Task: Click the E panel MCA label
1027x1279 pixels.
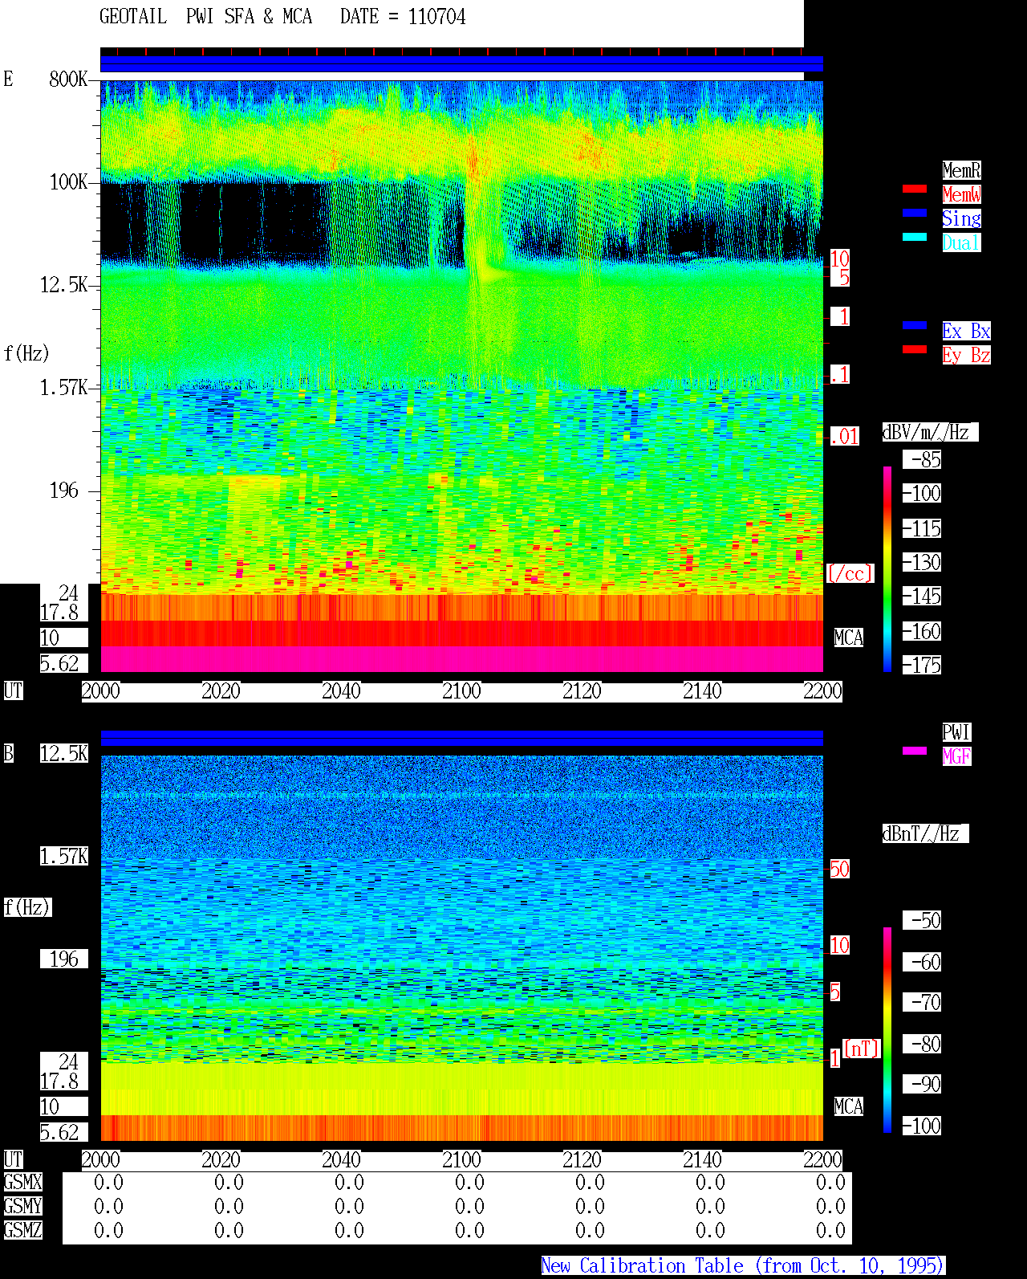Action: pos(848,638)
